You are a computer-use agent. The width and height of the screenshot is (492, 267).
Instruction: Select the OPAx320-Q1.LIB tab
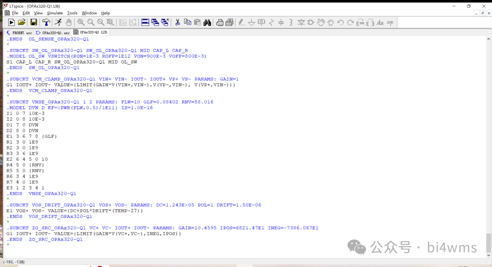coord(90,33)
